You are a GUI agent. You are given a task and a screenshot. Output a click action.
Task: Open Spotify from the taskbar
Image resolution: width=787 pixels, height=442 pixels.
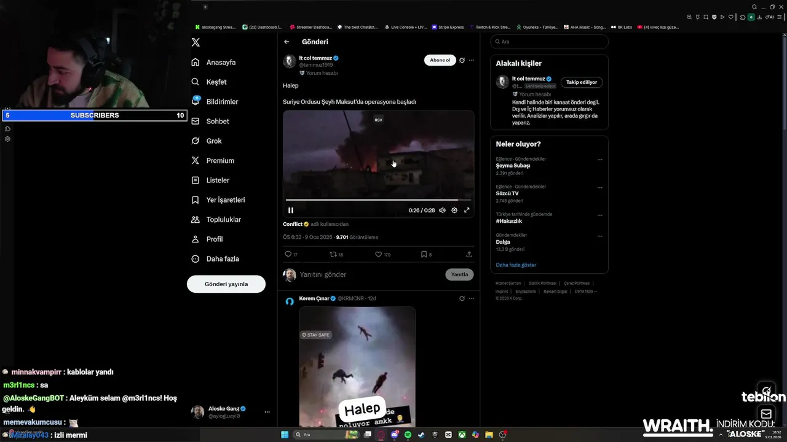408,435
